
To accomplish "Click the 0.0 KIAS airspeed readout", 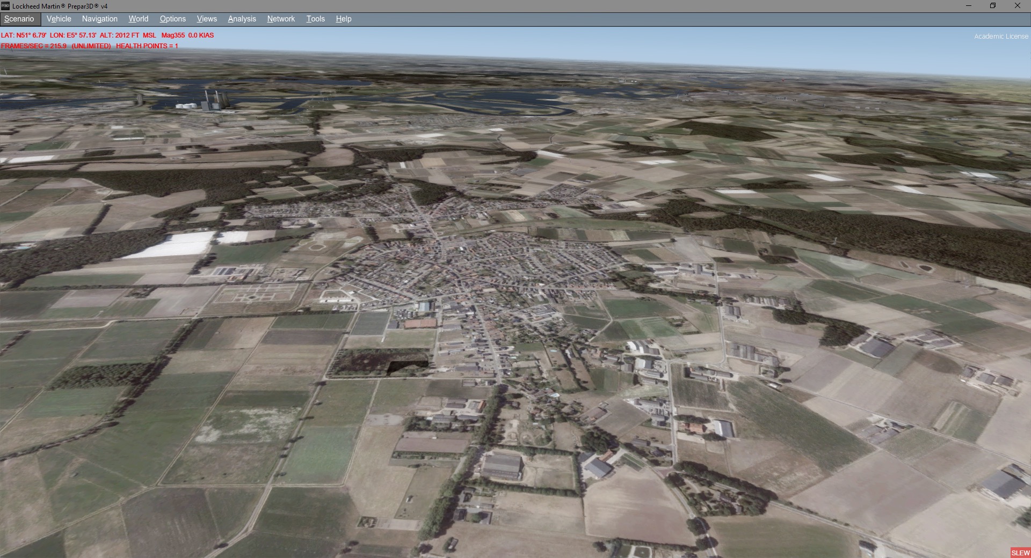I will pyautogui.click(x=201, y=35).
